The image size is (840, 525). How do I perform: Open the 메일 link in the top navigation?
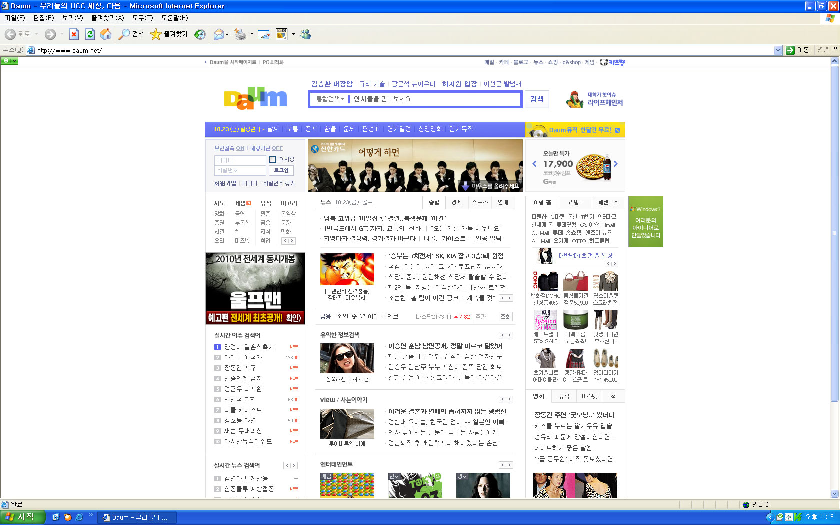click(489, 62)
